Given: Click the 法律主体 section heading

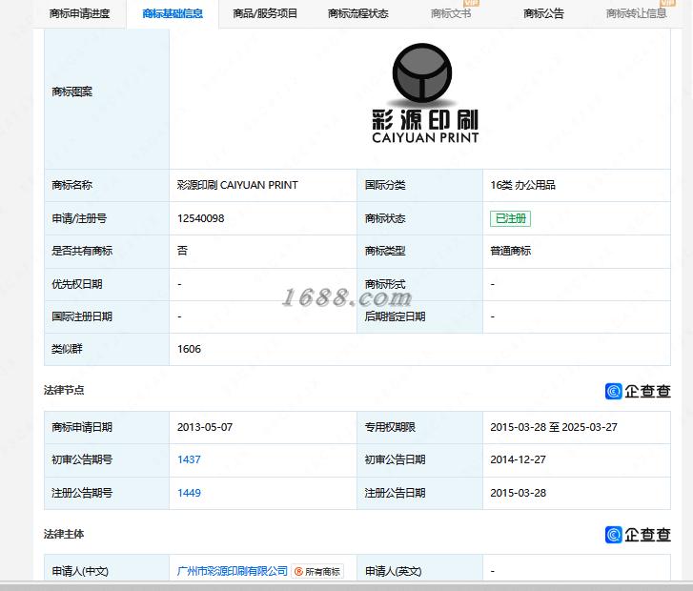Looking at the screenshot, I should pyautogui.click(x=64, y=534).
